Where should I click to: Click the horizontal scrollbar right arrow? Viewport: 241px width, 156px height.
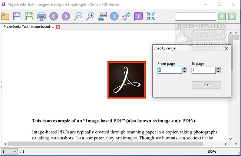point(225,144)
